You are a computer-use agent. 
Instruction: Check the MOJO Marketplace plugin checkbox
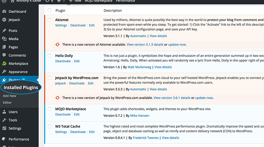coord(50,109)
